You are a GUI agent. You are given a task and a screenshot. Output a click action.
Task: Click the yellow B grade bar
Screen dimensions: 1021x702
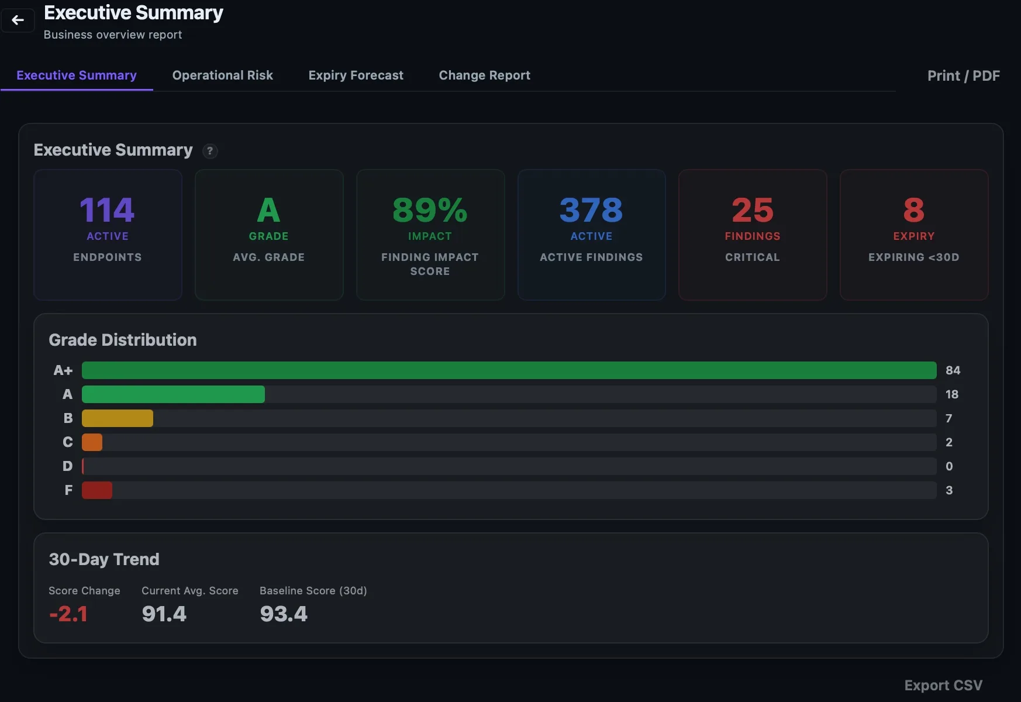(x=118, y=418)
